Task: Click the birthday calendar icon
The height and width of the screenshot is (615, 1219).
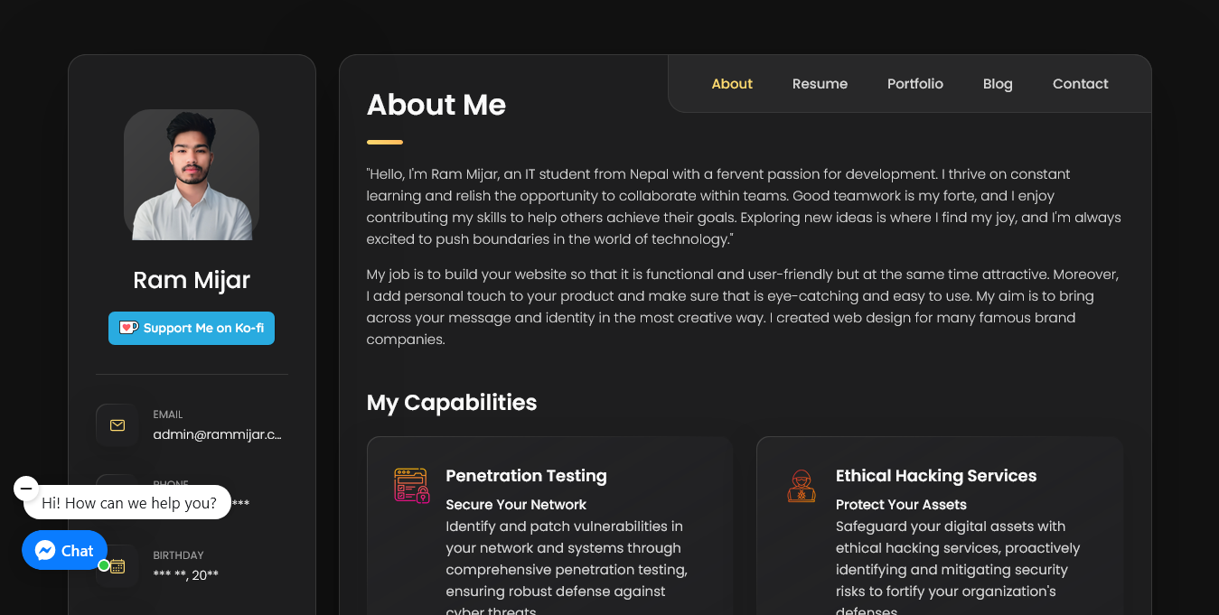Action: (x=117, y=566)
